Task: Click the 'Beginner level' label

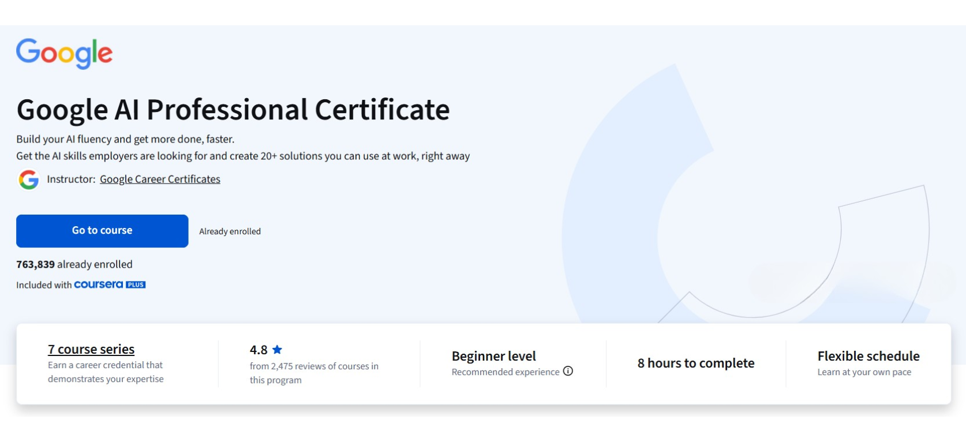Action: [x=494, y=356]
